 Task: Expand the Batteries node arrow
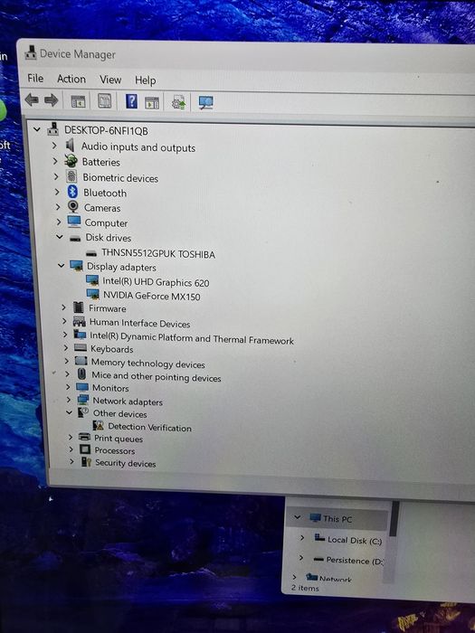[55, 161]
